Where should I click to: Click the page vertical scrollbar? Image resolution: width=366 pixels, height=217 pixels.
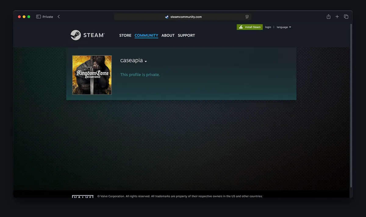[351, 105]
